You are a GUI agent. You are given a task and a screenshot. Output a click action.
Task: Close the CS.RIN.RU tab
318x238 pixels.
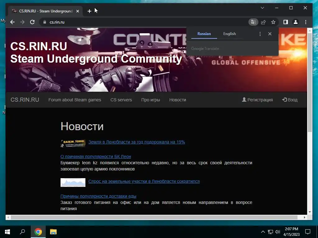point(77,11)
